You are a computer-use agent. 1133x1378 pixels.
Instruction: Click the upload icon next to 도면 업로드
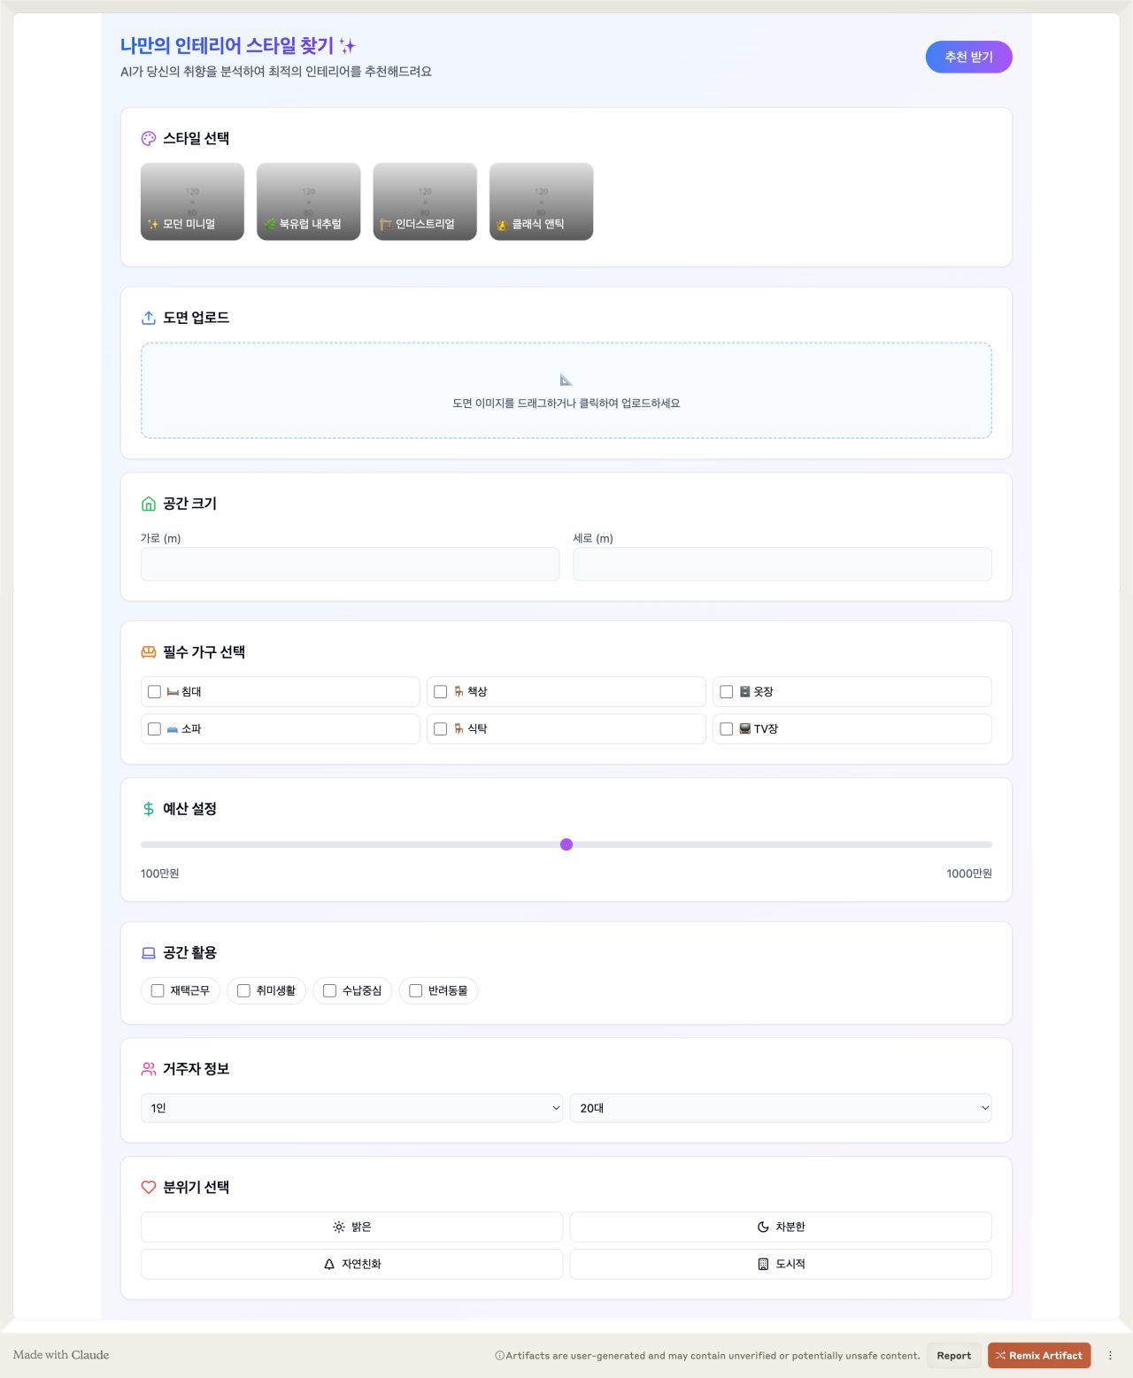coord(149,318)
